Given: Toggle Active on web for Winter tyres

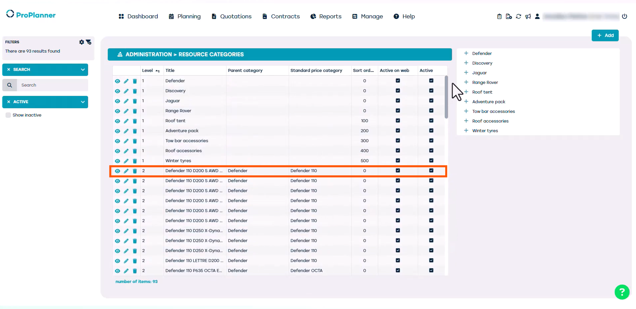Looking at the screenshot, I should [398, 160].
